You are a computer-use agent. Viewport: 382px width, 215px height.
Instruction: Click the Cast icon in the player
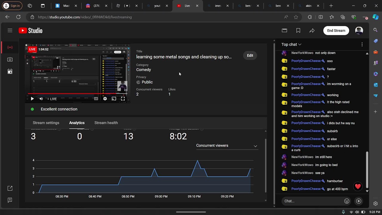coord(114,99)
